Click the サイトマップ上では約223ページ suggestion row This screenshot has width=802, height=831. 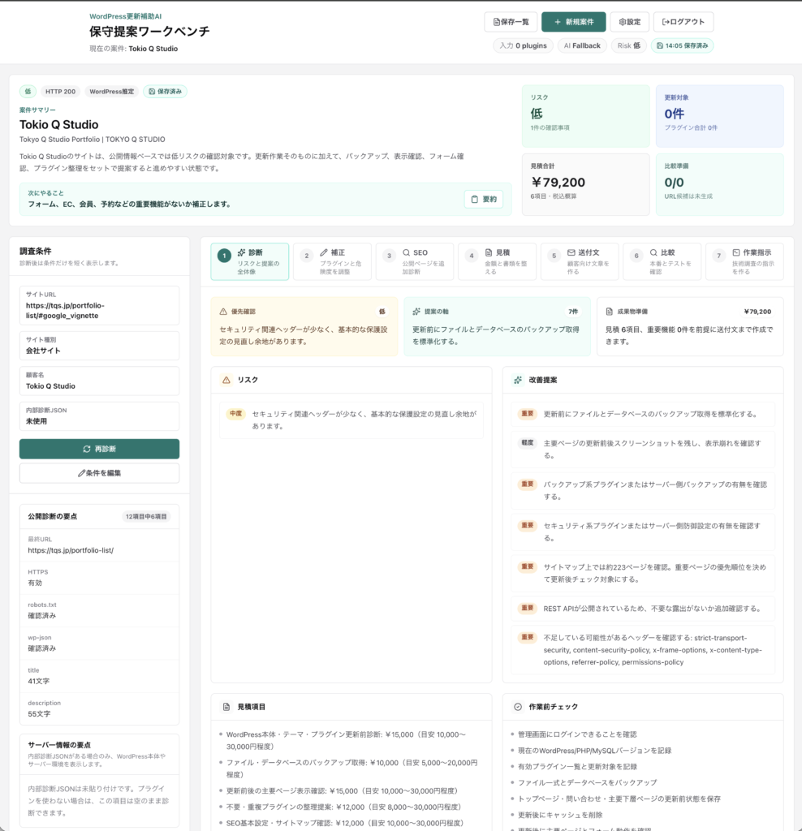[x=643, y=573]
